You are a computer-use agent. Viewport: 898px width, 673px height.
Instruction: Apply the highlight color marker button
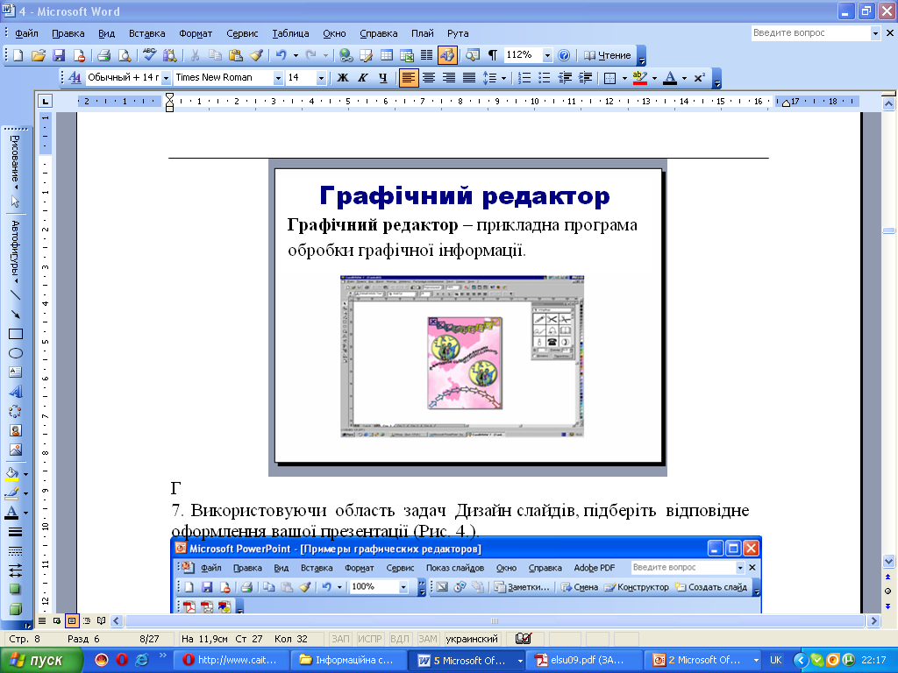pos(639,78)
